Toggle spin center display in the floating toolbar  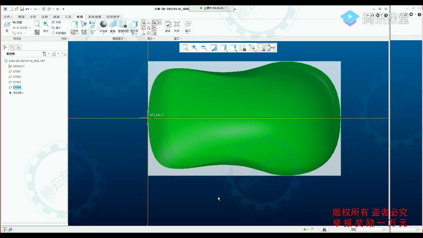271,48
